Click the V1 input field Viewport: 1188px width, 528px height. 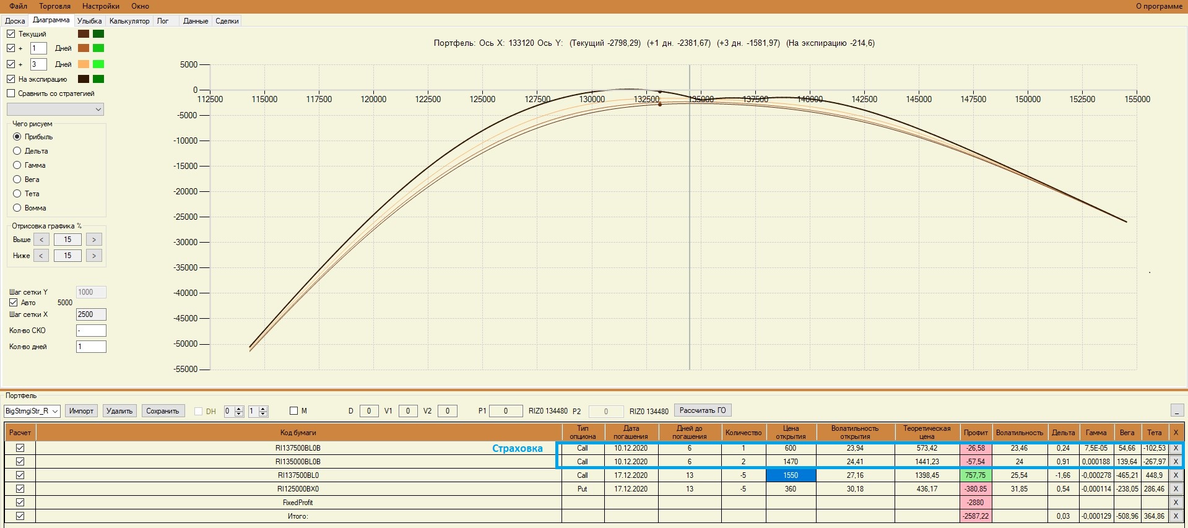point(408,411)
